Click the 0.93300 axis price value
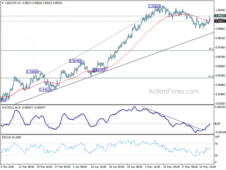226x170 pixels. (220, 104)
